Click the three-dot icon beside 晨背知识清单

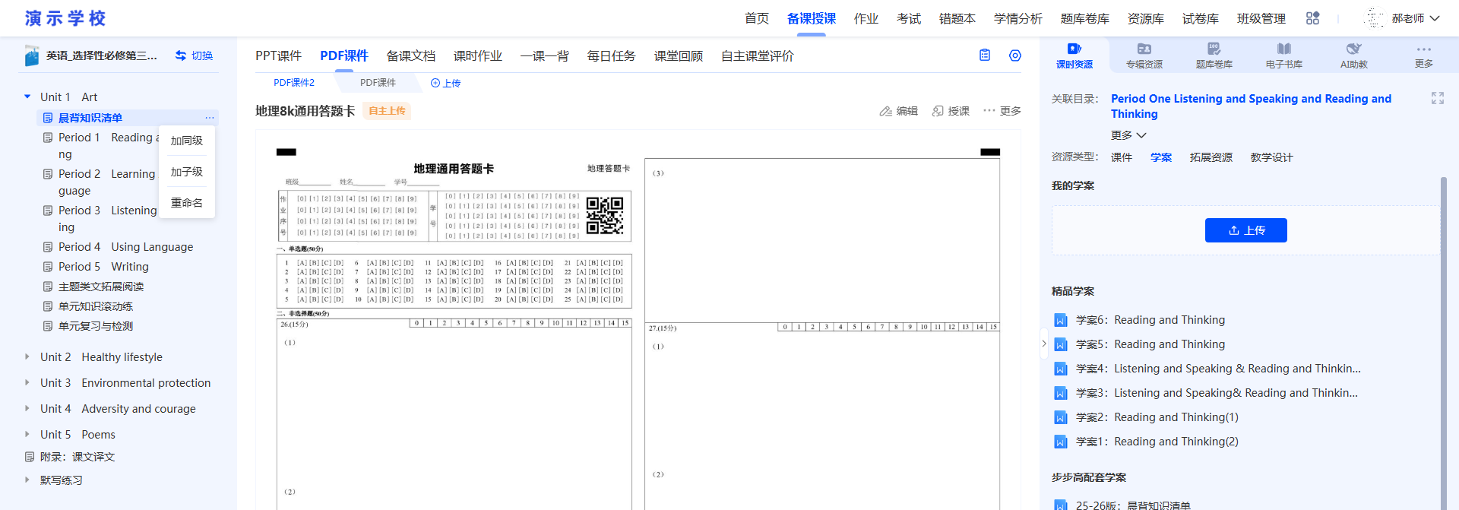pos(210,118)
